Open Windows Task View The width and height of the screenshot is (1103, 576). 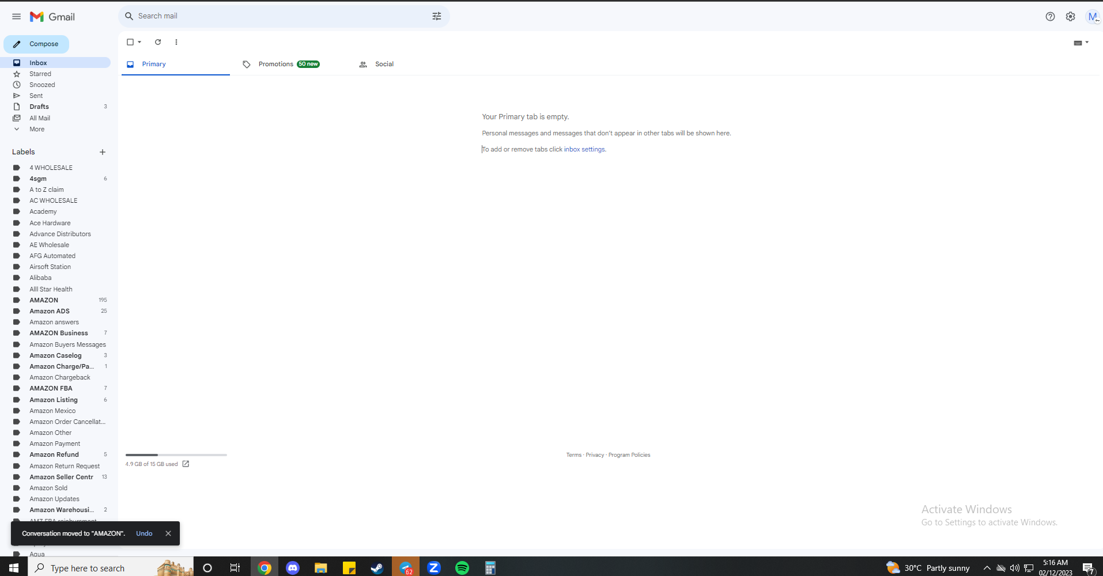pyautogui.click(x=235, y=567)
